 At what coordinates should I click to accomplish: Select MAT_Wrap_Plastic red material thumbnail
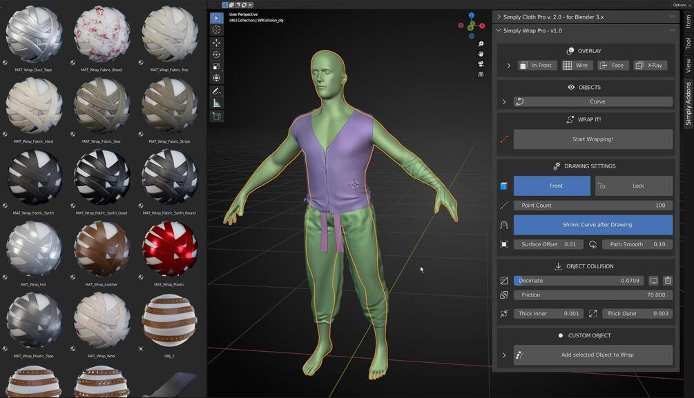pos(169,249)
